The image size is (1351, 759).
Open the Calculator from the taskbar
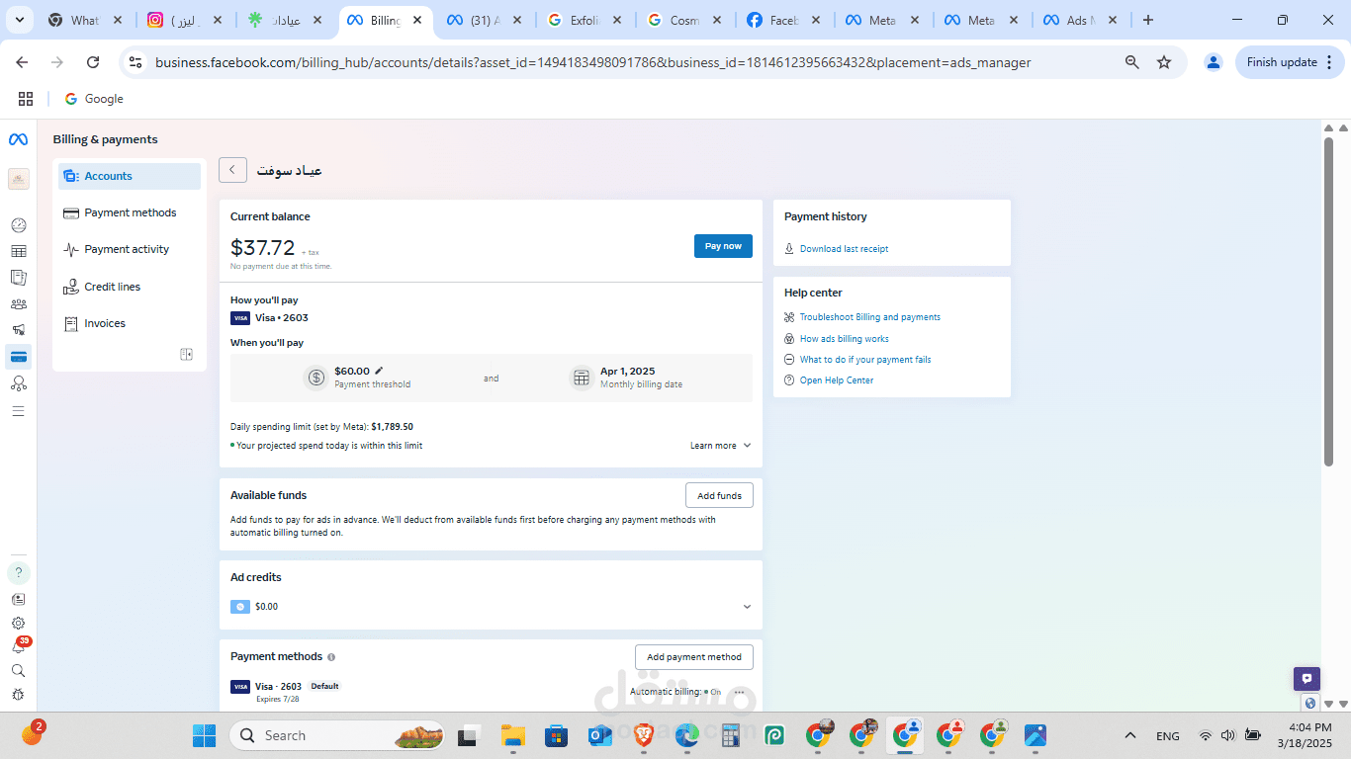(x=731, y=735)
